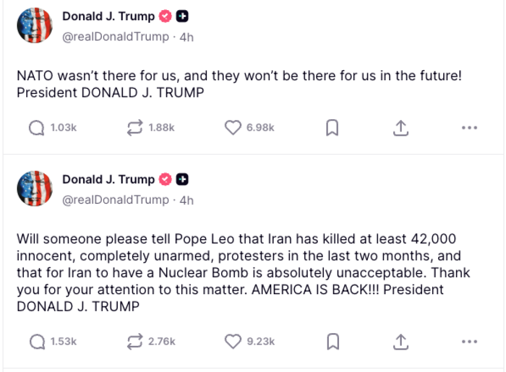Viewport: 506px width, 372px height.
Task: Like the Pope Leo post
Action: pos(233,342)
